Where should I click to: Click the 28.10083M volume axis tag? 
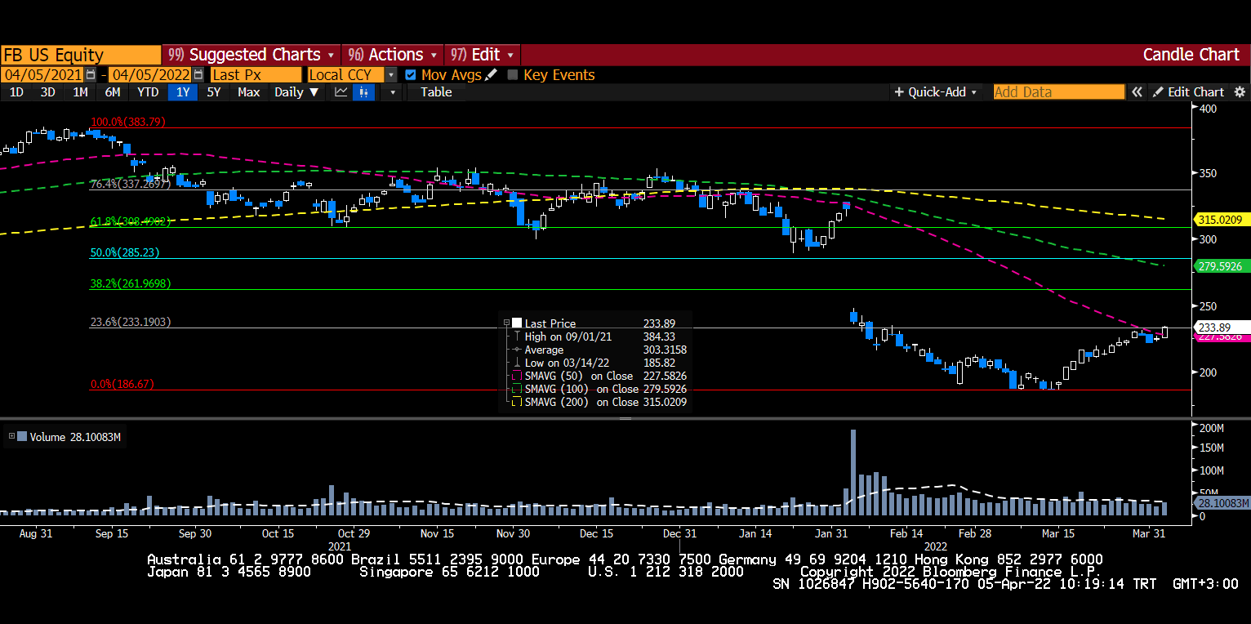point(1223,502)
